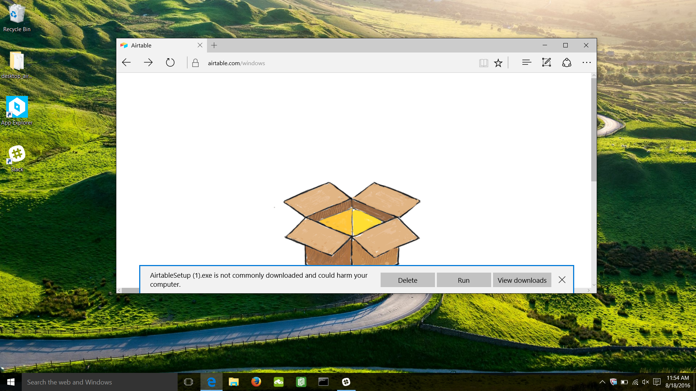The height and width of the screenshot is (391, 696).
Task: Click the refresh page icon
Action: pos(170,63)
